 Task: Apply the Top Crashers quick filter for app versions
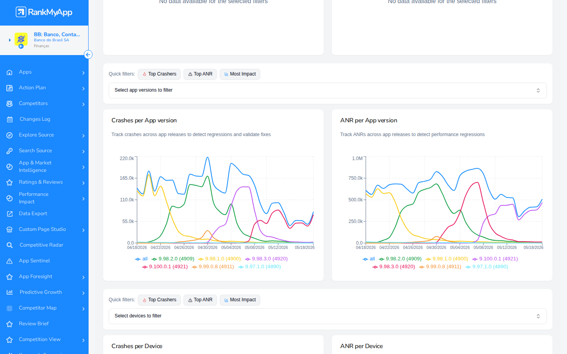coord(159,74)
